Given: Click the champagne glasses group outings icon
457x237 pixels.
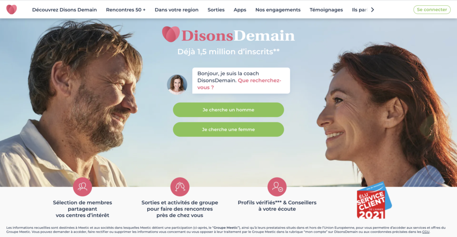Looking at the screenshot, I should coord(180,187).
